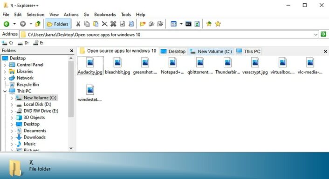Select Documents in folder tree
329x179 pixels.
coord(35,131)
